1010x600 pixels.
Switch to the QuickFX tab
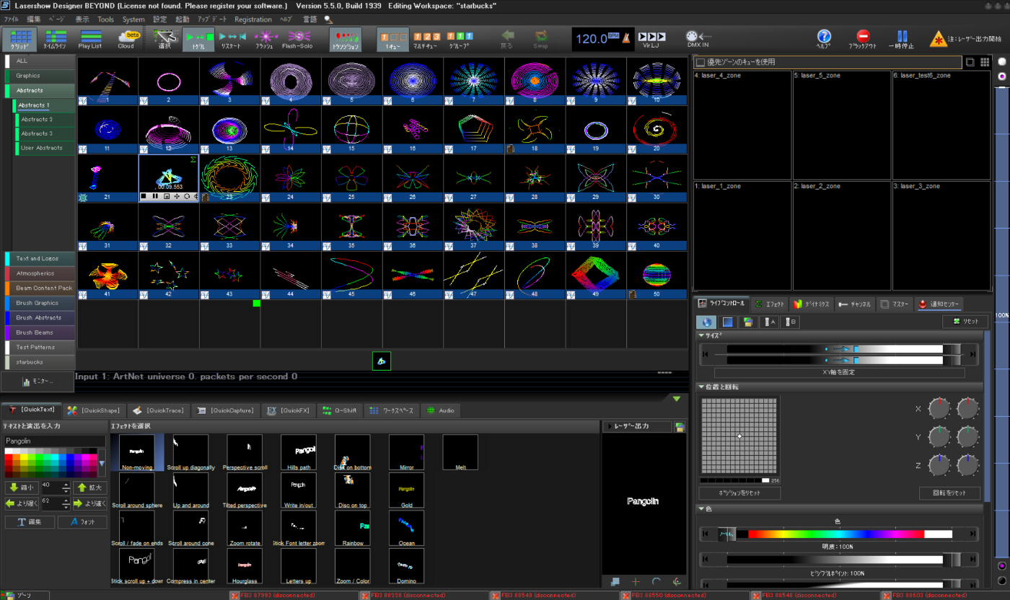coord(288,410)
